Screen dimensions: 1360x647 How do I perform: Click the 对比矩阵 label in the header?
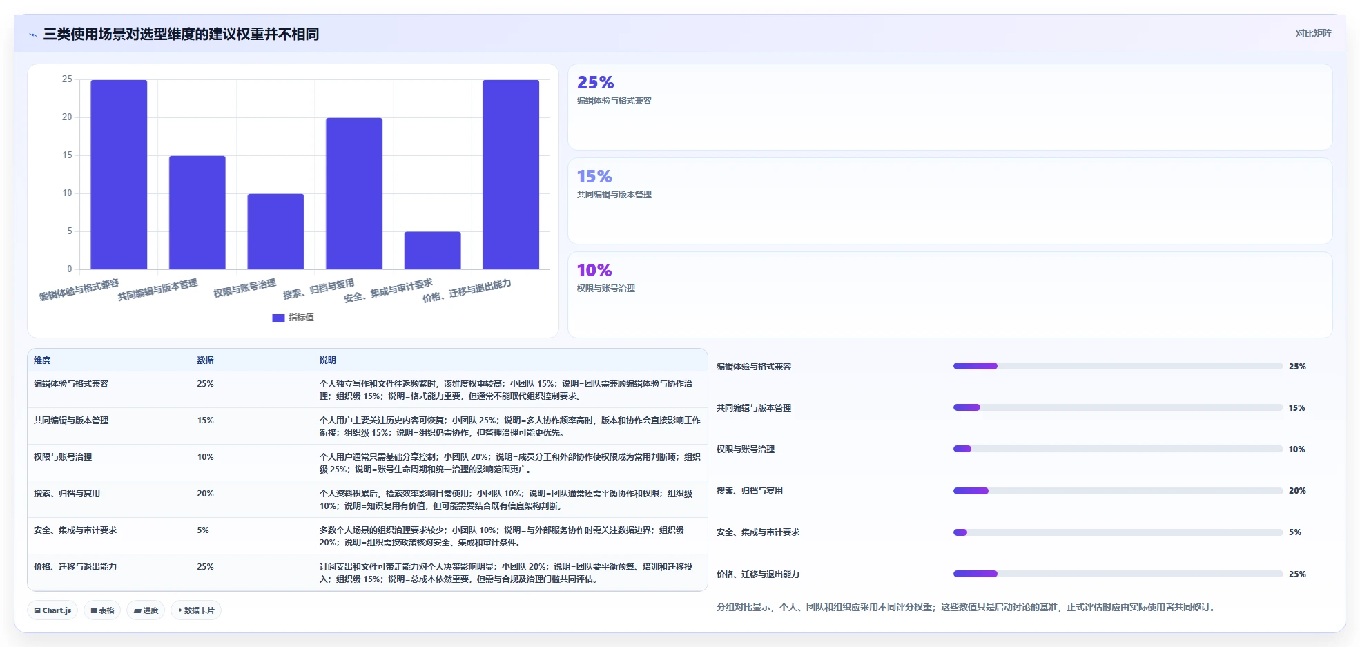click(x=1313, y=33)
